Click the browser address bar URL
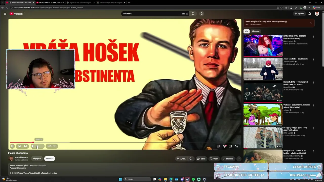The image size is (324, 182). 48,8
